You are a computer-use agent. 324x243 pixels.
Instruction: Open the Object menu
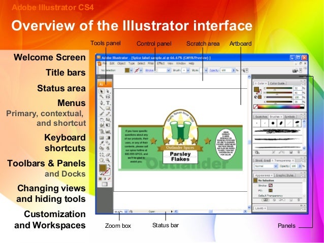[x=121, y=63]
